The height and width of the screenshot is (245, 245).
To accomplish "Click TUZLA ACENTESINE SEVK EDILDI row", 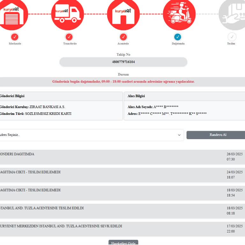I will pyautogui.click(x=122, y=229).
